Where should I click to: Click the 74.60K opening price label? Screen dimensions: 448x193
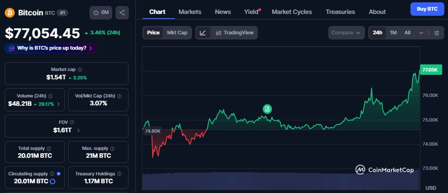153,131
